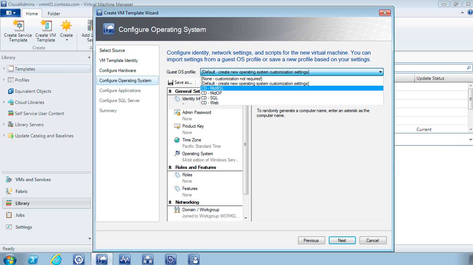This screenshot has height=265, width=473.
Task: Click the Next button
Action: click(x=342, y=241)
